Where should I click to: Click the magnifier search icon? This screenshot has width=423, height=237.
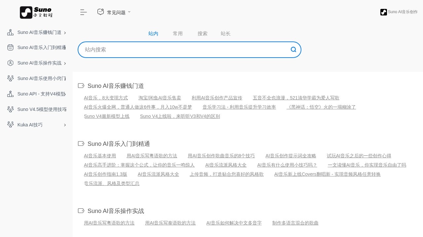point(293,49)
